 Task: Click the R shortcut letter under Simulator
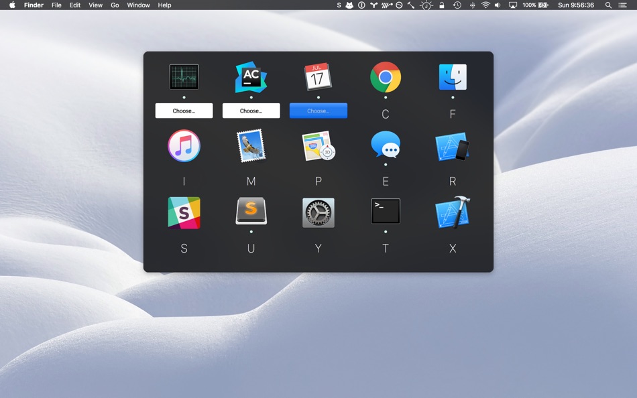click(x=453, y=181)
